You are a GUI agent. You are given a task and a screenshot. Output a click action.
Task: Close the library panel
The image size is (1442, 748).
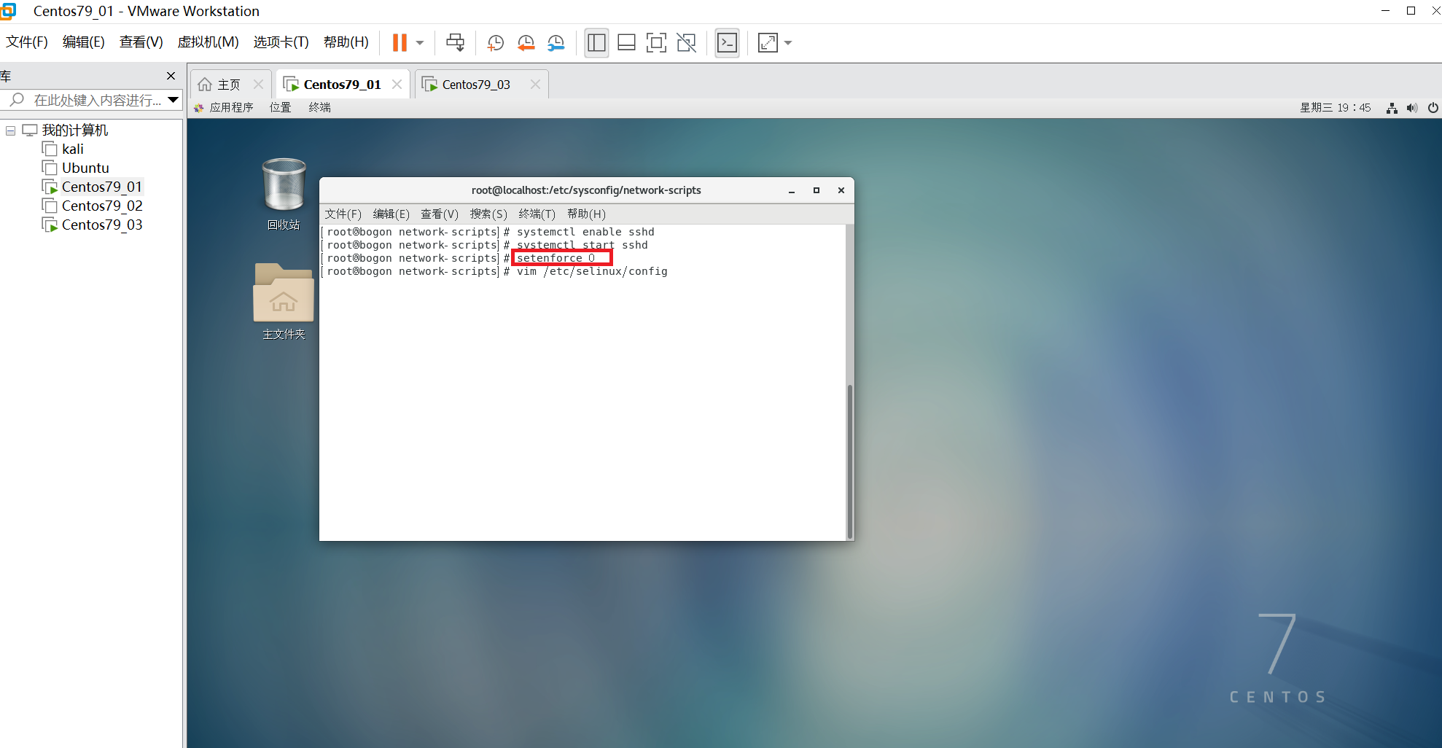point(171,76)
